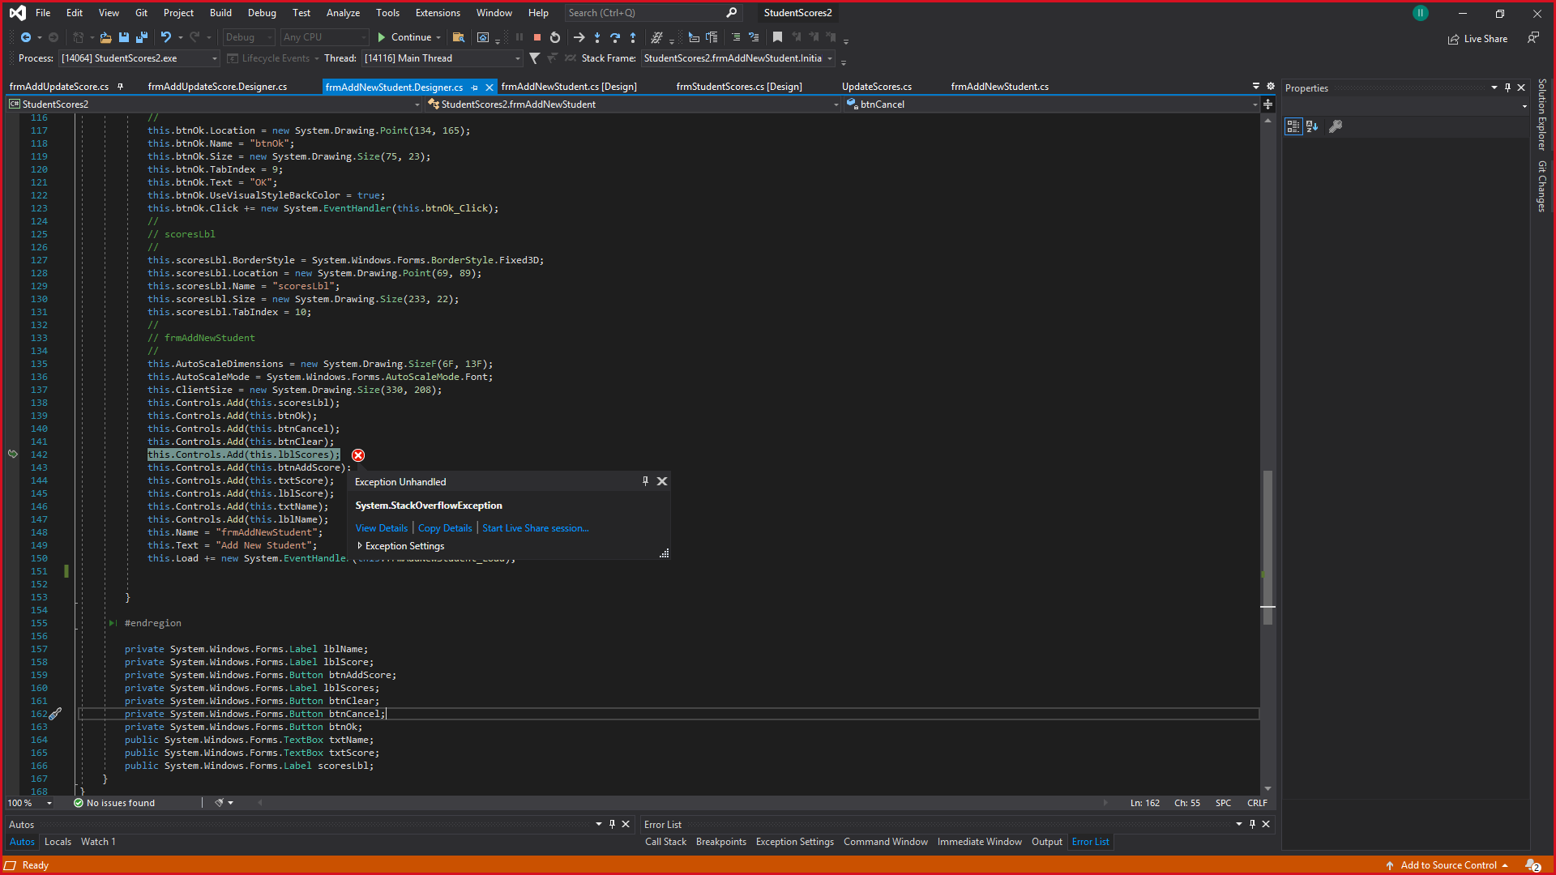Open the Debug menu

point(261,13)
